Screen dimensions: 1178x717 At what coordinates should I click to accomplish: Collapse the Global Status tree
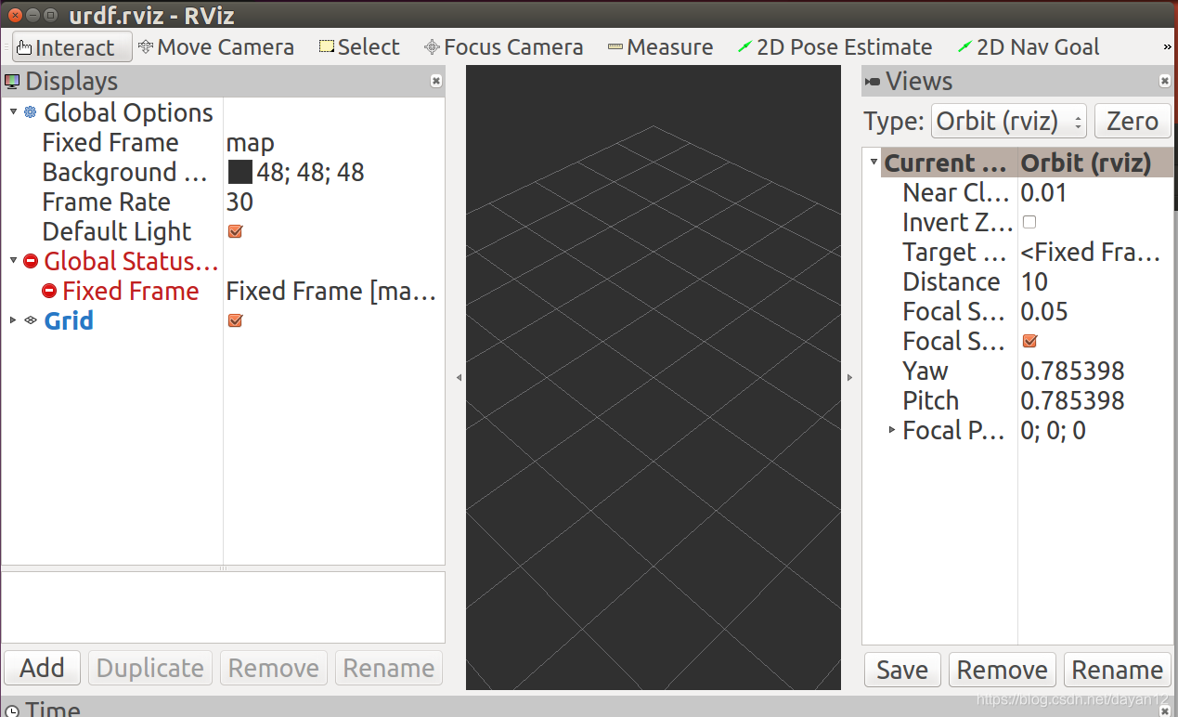tap(13, 261)
